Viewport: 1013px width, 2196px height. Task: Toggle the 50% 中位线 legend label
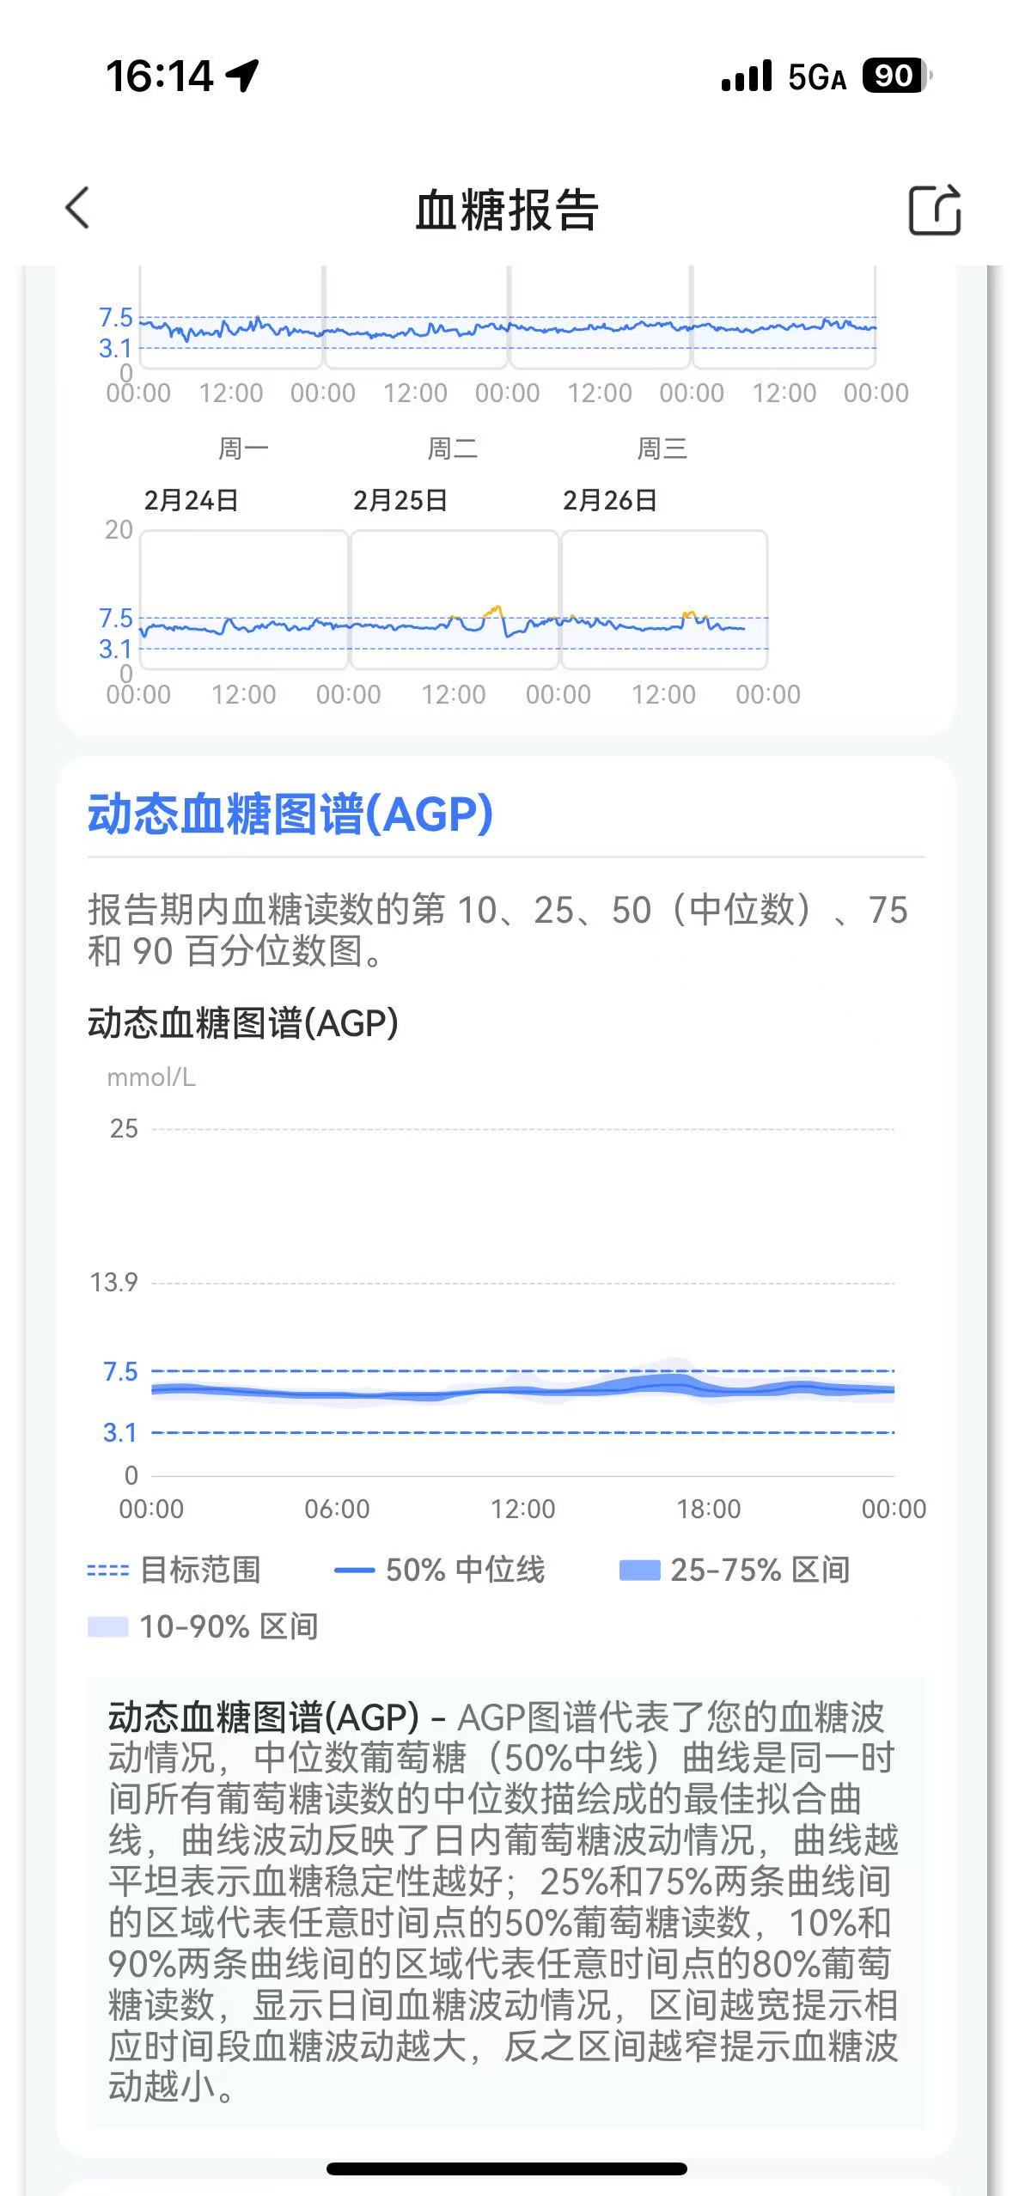(465, 1571)
